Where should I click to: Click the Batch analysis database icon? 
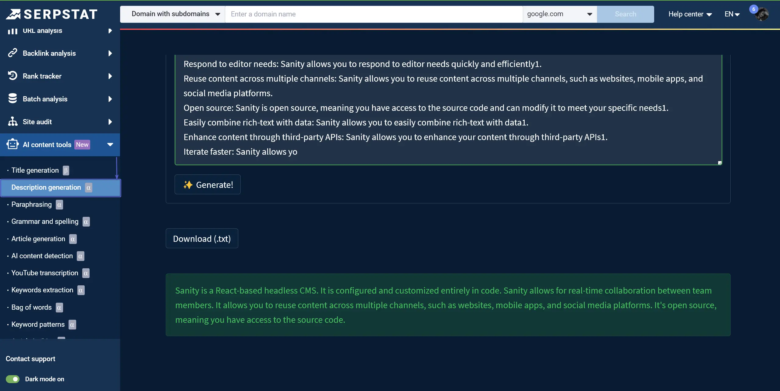(x=12, y=98)
